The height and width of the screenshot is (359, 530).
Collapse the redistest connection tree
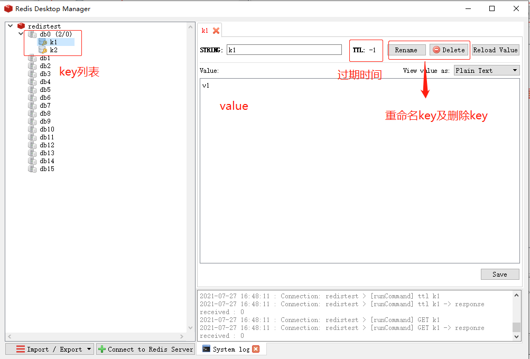pyautogui.click(x=11, y=26)
